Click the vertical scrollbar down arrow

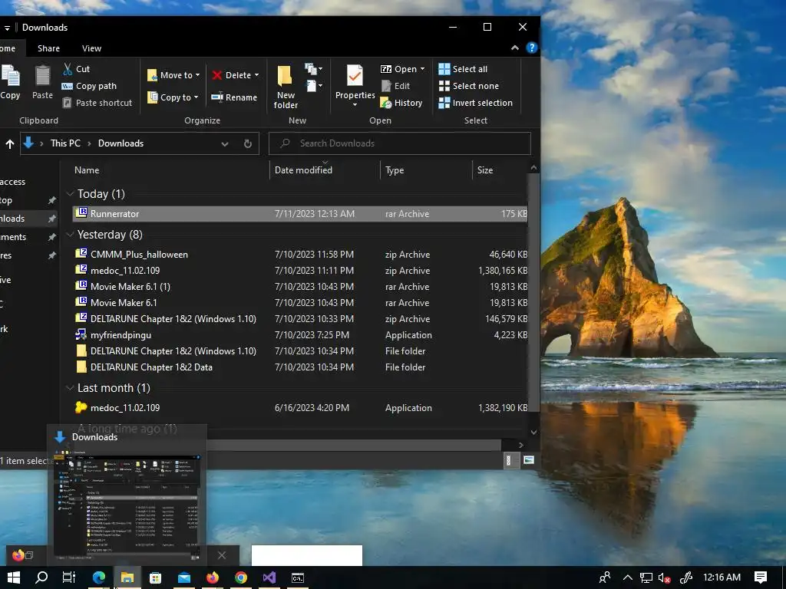[533, 433]
